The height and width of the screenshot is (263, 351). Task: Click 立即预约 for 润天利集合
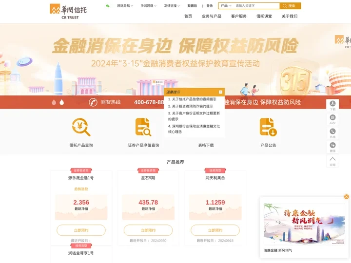(x=215, y=230)
